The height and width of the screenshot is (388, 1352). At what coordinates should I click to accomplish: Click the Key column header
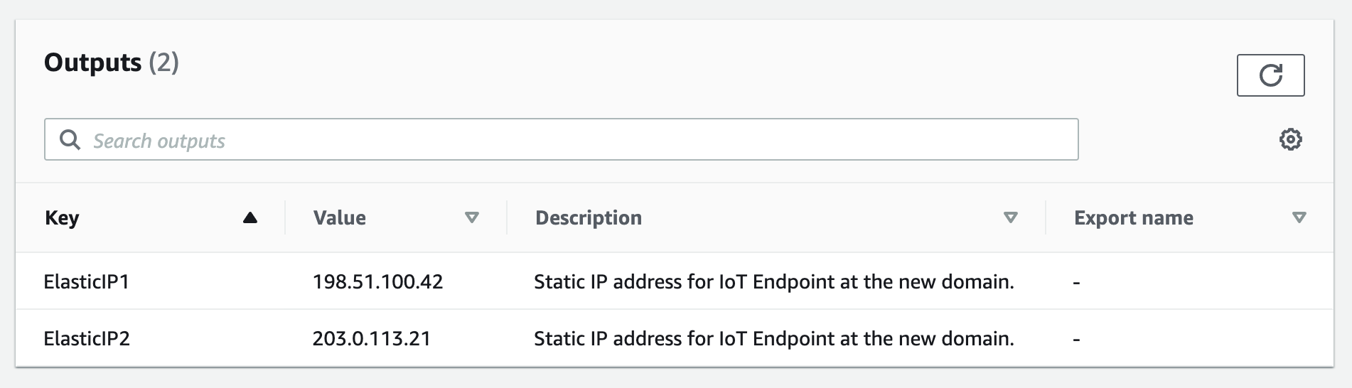point(62,218)
